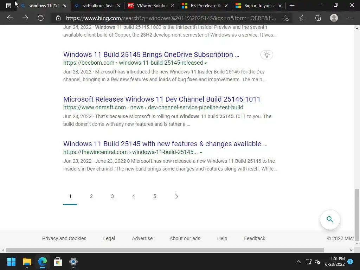Open Edge Settings and more menu
Viewport: 360px width, 270px height.
(x=350, y=18)
